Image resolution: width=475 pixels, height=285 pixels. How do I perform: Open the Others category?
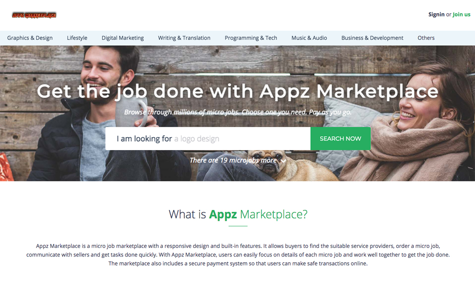426,38
